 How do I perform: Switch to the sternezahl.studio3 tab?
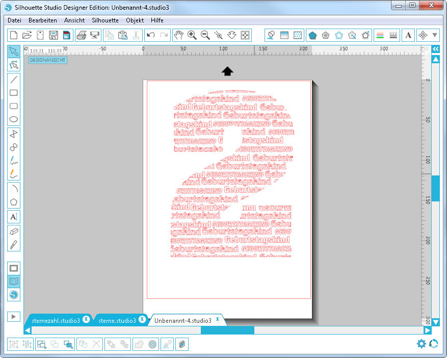[x=55, y=321]
